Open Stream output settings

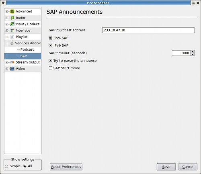28,62
